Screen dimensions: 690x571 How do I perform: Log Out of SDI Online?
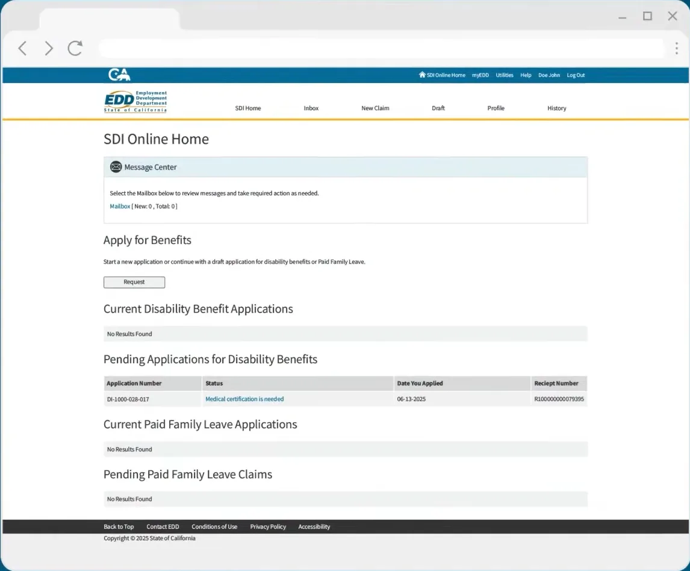point(576,75)
